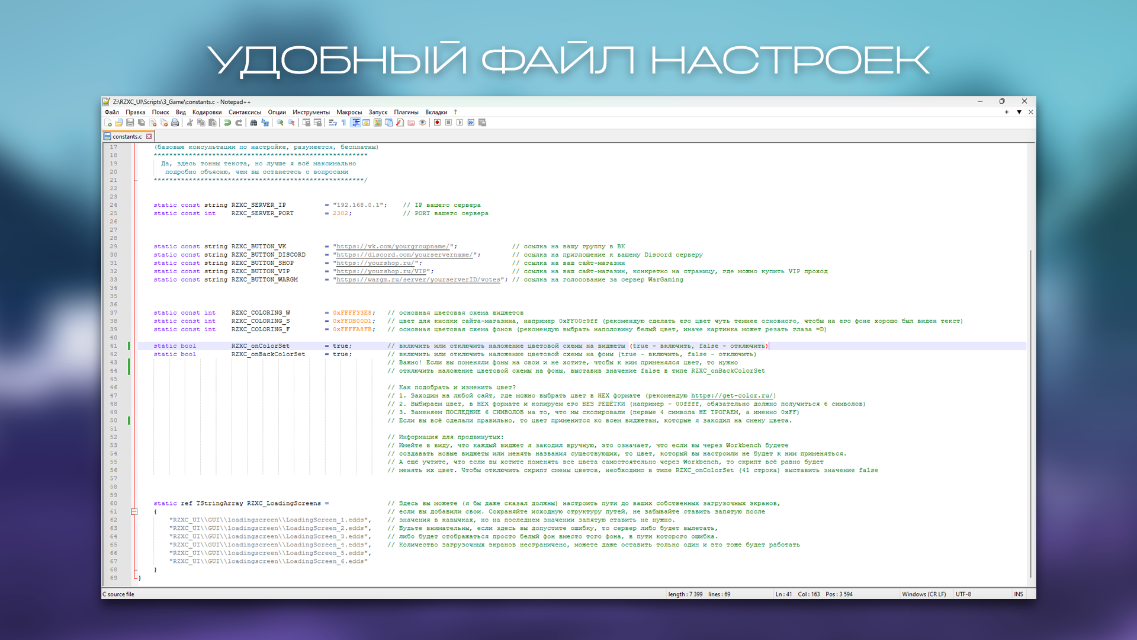1137x640 pixels.
Task: Click the Close document toolbar icon
Action: click(152, 123)
